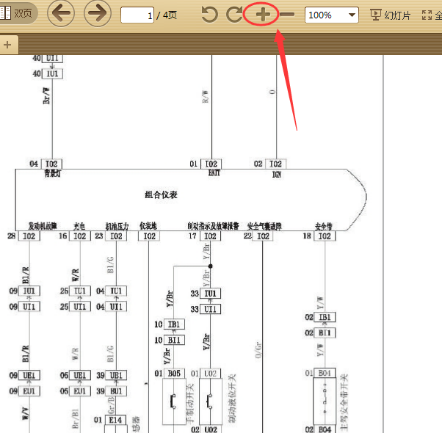Click the 安全气囊故障 label
Image resolution: width=442 pixels, height=433 pixels.
pyautogui.click(x=264, y=226)
